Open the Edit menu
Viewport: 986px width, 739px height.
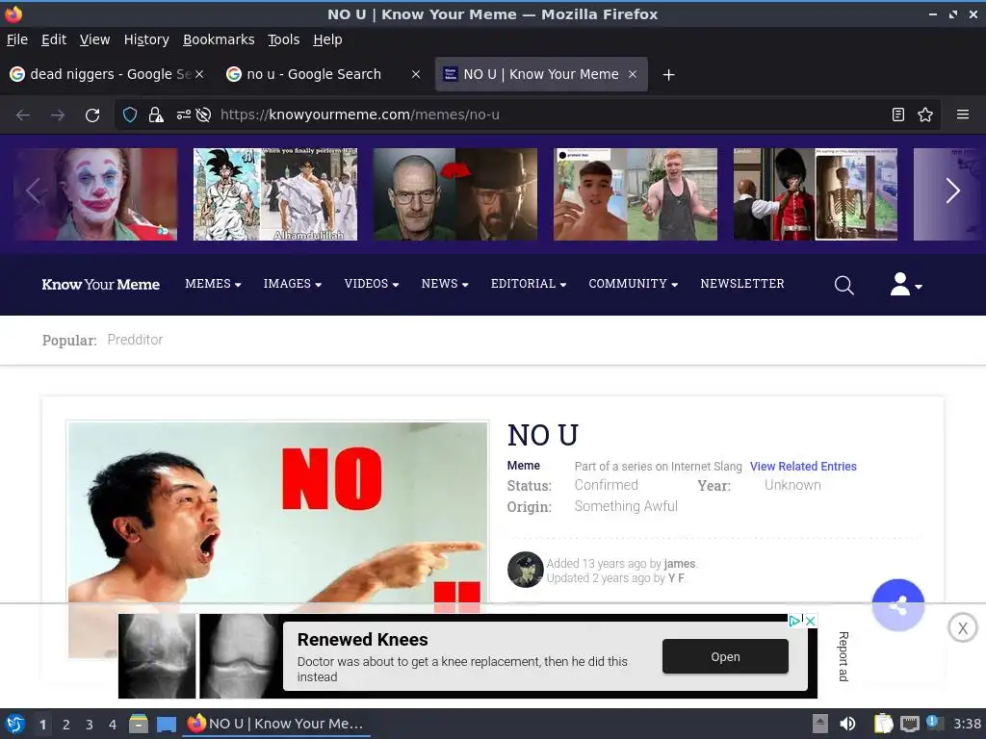pyautogui.click(x=54, y=39)
